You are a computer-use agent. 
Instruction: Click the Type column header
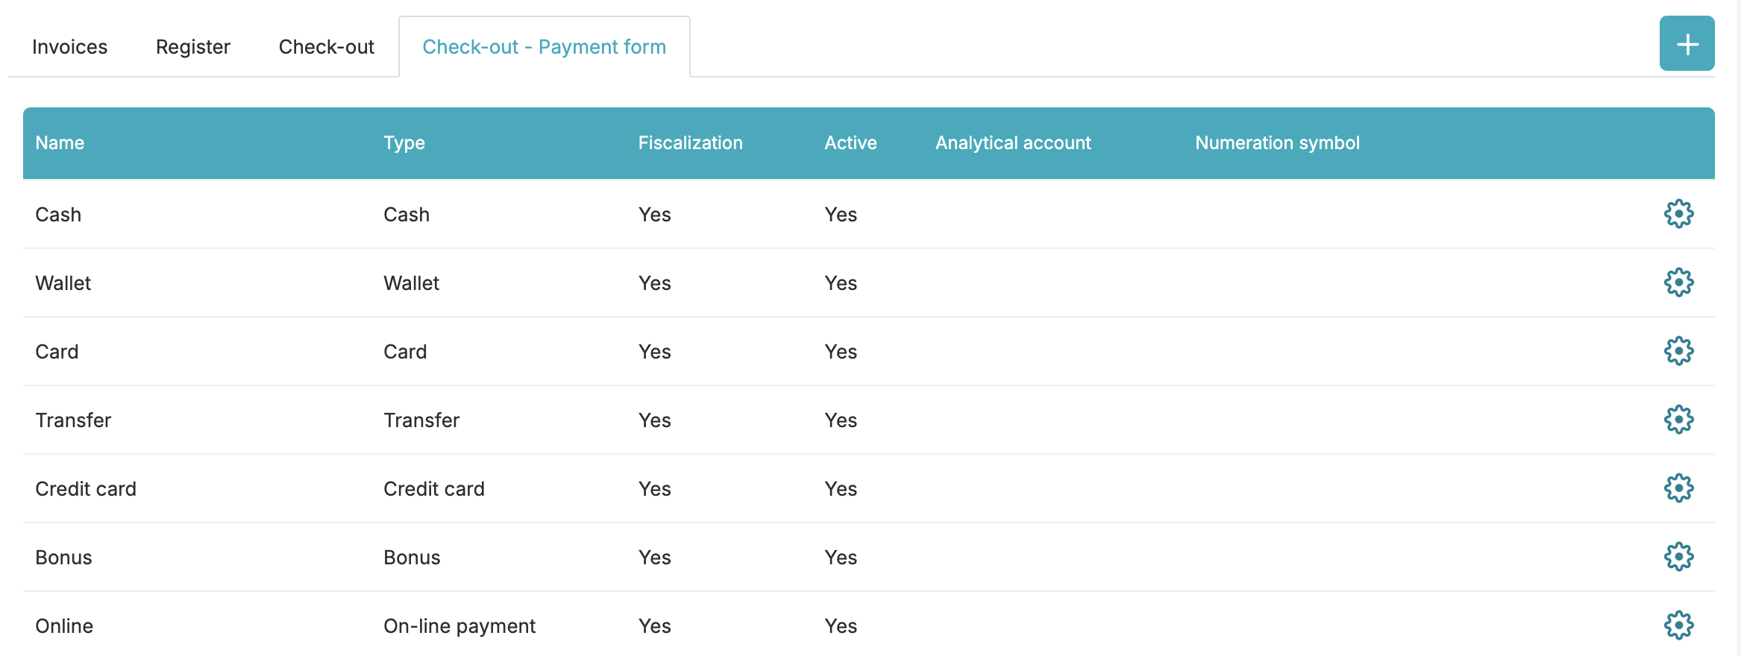(404, 143)
